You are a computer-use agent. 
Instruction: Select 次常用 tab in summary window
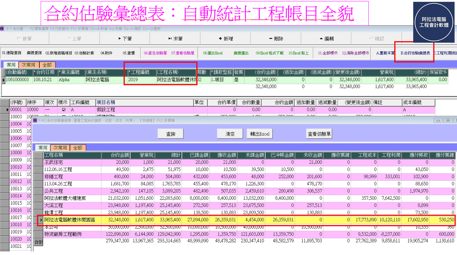[x=60, y=148]
